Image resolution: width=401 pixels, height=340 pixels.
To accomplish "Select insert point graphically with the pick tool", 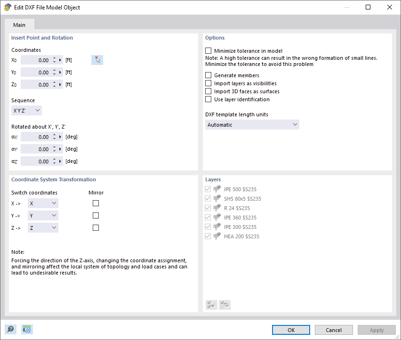I will pos(97,60).
